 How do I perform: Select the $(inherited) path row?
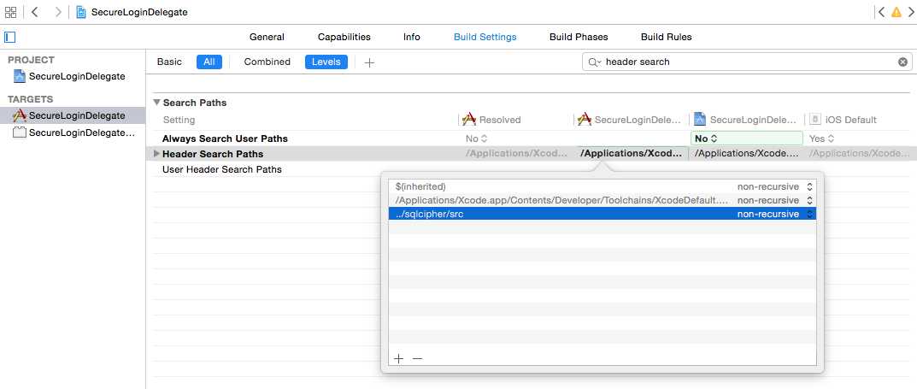tap(603, 186)
